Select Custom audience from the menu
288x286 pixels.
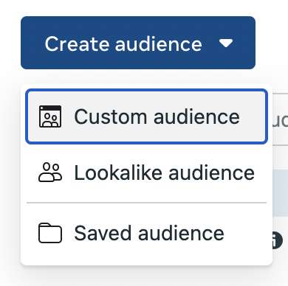[x=146, y=116]
